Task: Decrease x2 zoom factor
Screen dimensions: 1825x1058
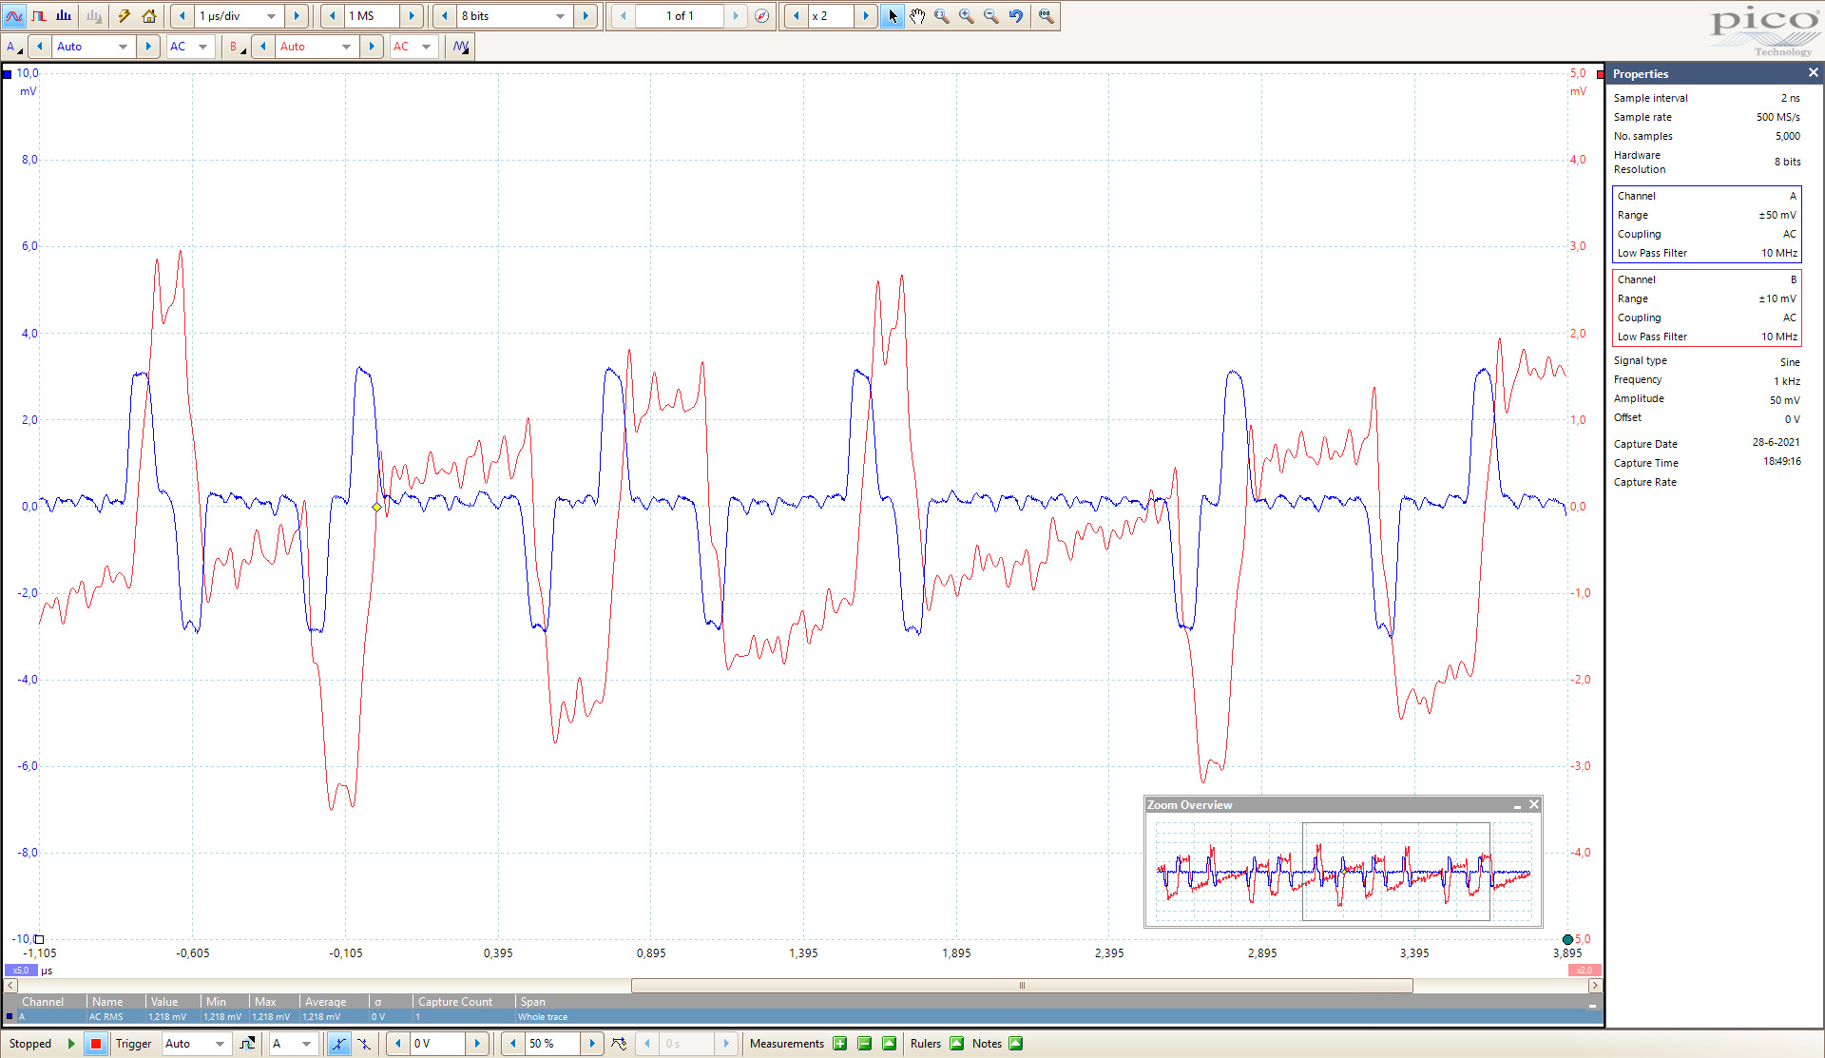Action: [796, 16]
